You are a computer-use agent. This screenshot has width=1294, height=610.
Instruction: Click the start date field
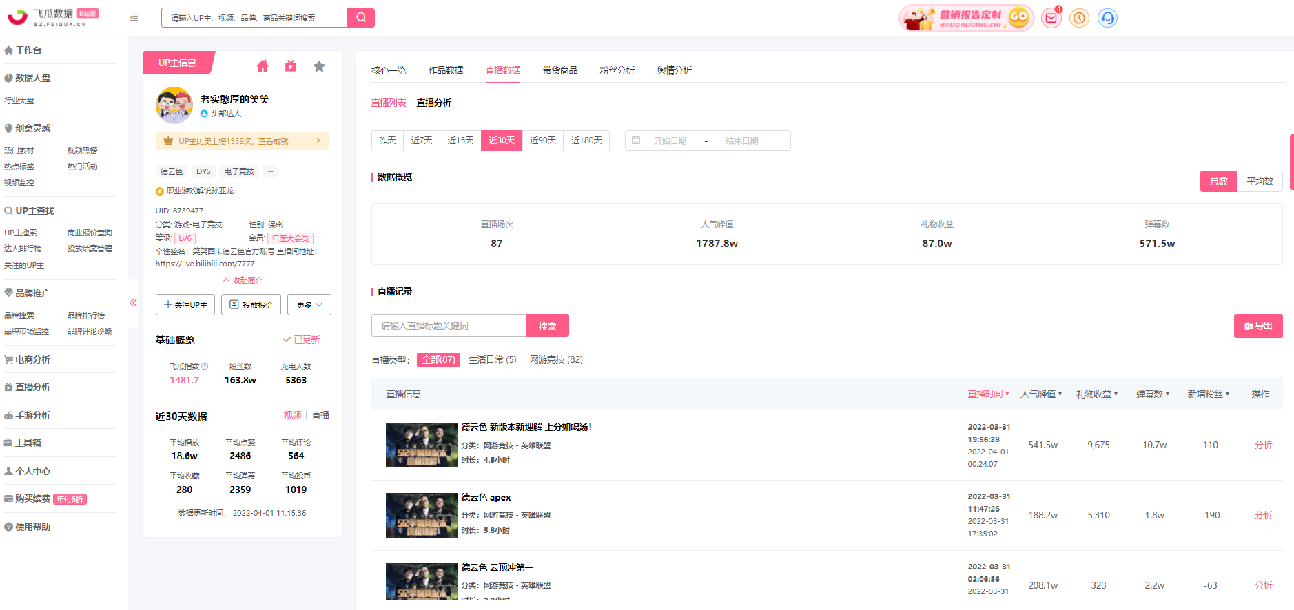(x=670, y=140)
